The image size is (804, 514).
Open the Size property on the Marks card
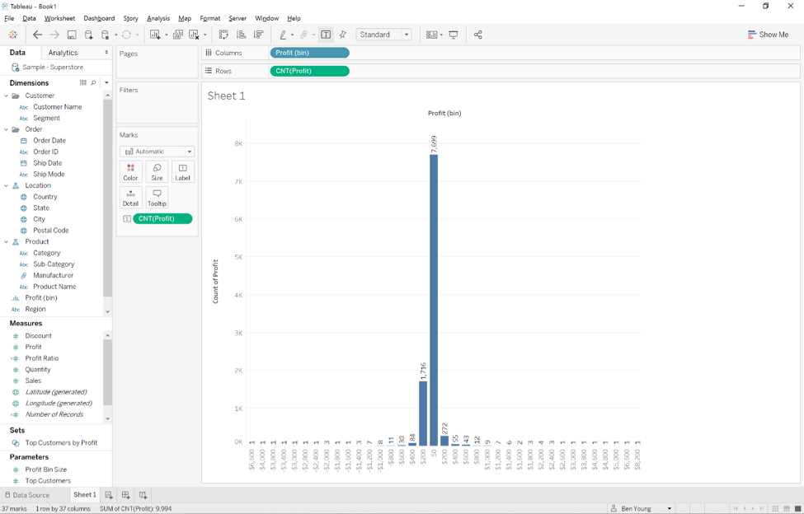157,171
